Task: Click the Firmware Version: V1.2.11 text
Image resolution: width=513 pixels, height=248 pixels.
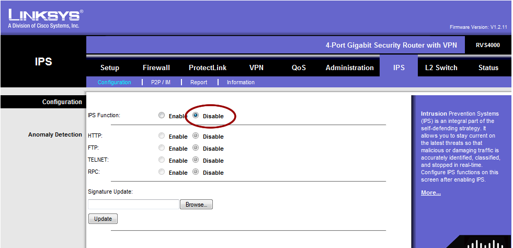Action: point(478,27)
